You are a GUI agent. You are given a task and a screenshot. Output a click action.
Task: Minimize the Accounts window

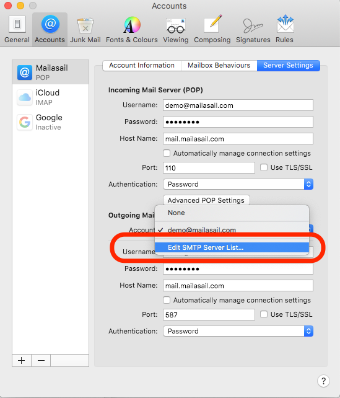20,6
